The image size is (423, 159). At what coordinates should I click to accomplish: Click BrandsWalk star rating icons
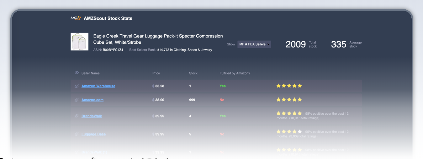289,113
